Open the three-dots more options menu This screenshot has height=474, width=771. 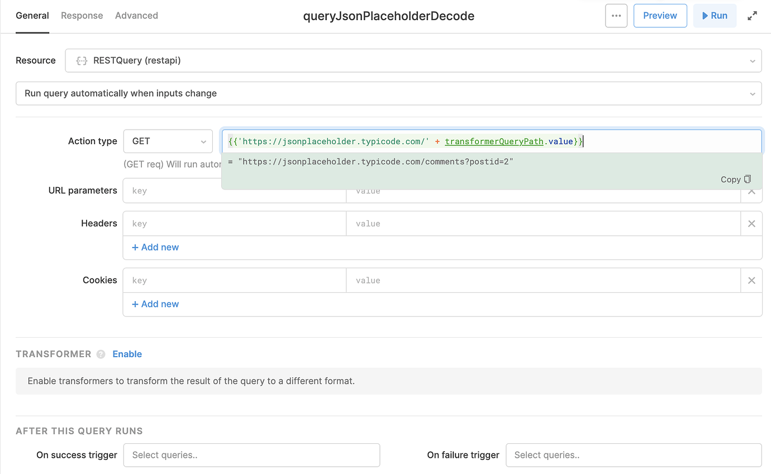tap(616, 16)
